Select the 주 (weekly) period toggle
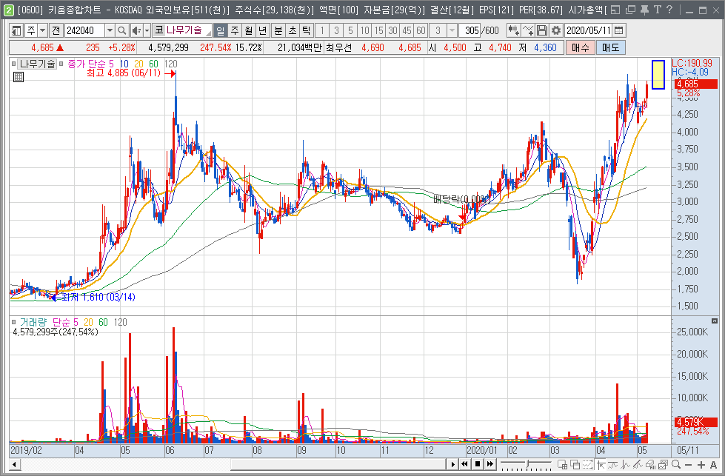 click(x=235, y=30)
